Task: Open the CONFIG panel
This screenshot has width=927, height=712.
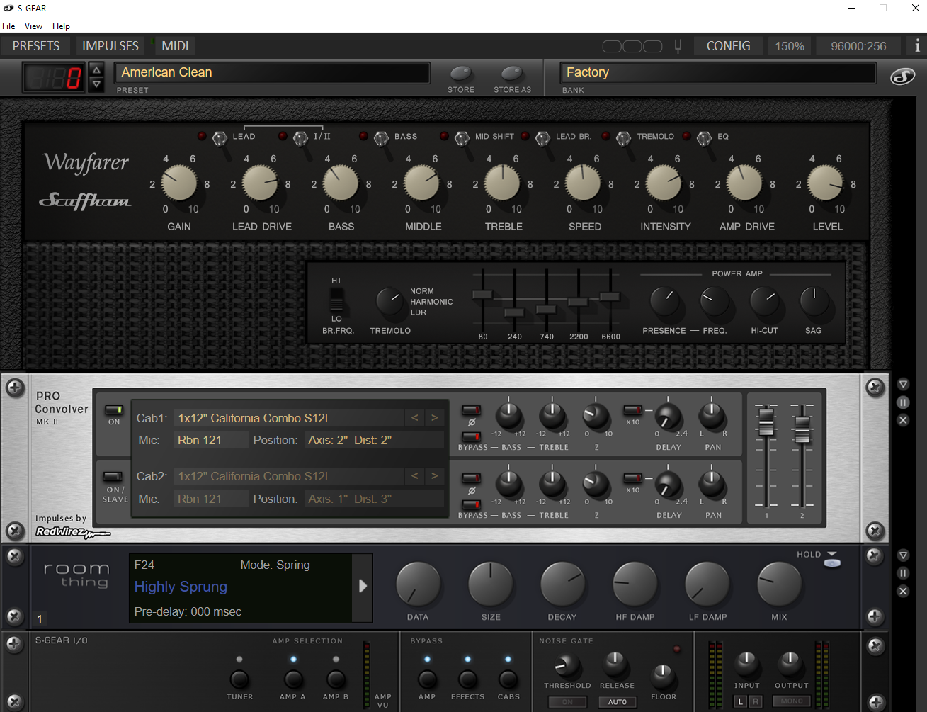Action: click(728, 46)
